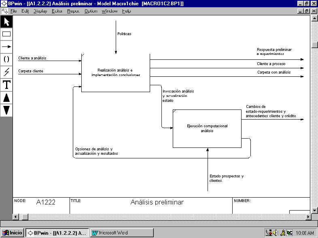Open the Window menu
318x238 pixels.
coord(110,11)
